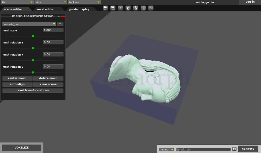Open the file menu
Image resolution: width=261 pixels, height=153 pixels.
pyautogui.click(x=17, y=2)
